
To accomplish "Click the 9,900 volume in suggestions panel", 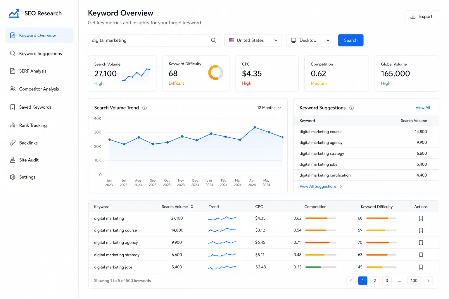I will click(x=422, y=142).
